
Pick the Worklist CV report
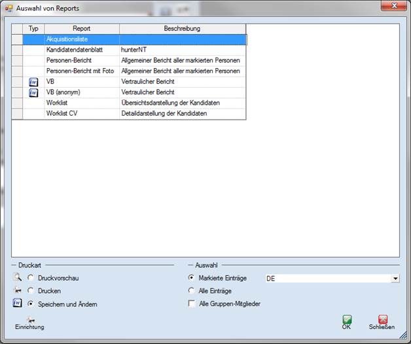coord(82,114)
